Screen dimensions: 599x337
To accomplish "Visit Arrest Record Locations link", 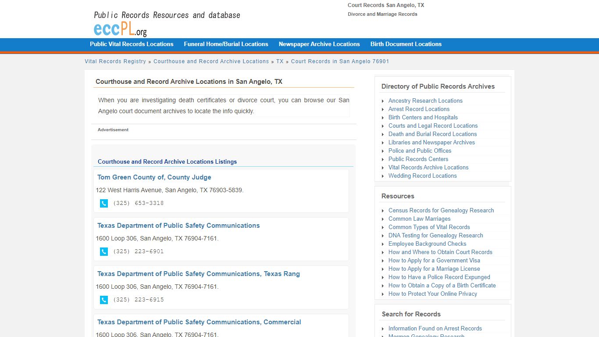I will pos(419,109).
